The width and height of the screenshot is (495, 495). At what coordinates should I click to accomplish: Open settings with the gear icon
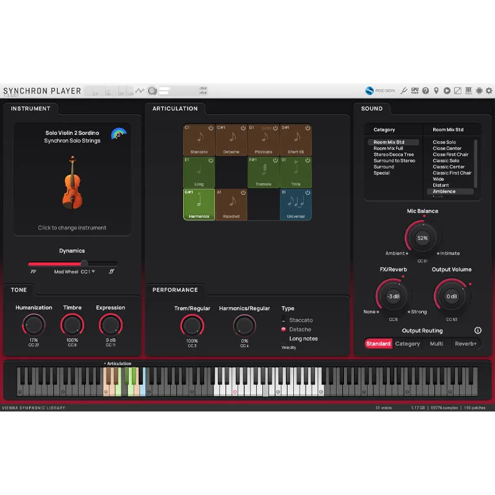[489, 91]
